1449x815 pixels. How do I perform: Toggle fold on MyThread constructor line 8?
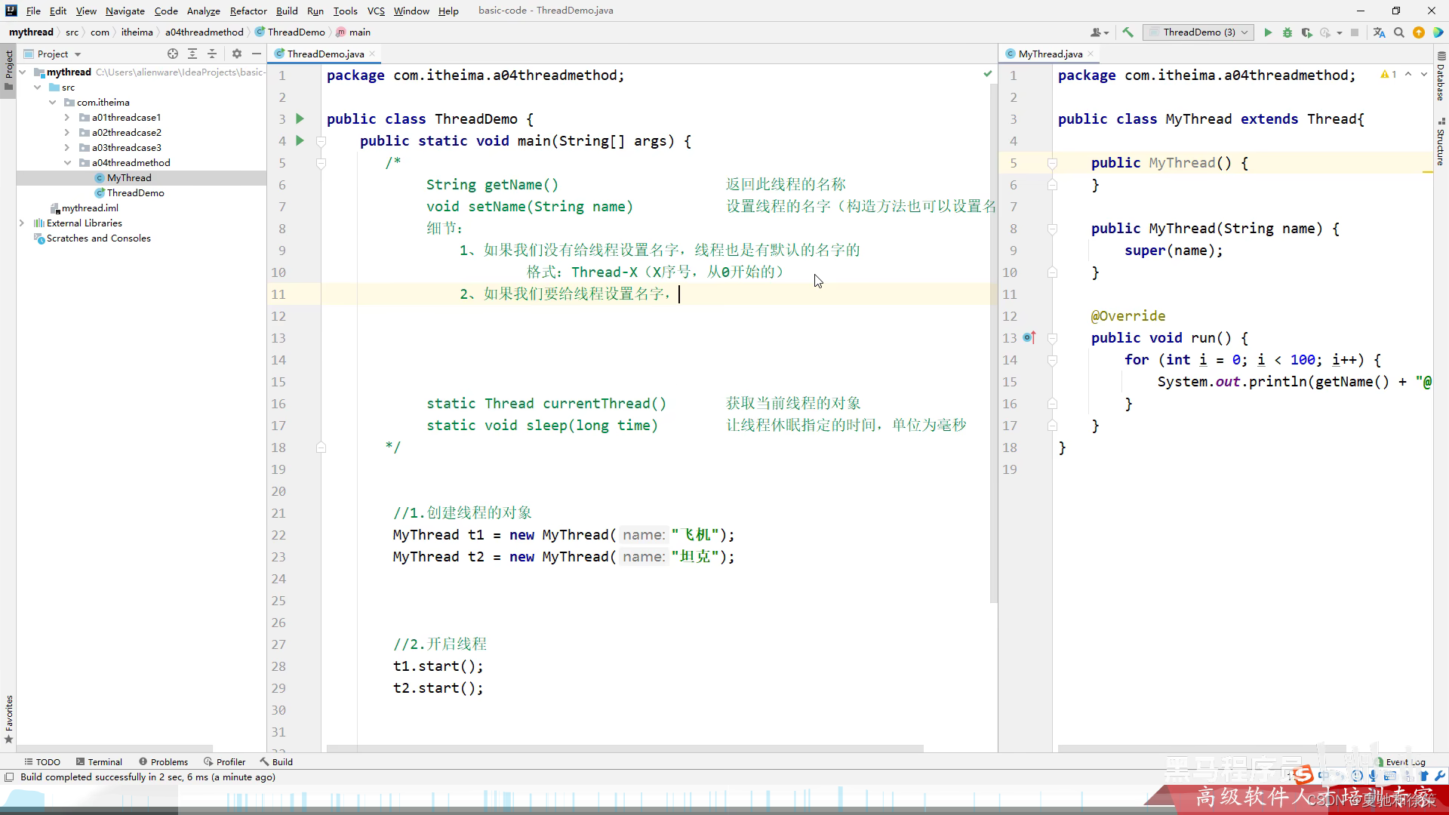coord(1052,229)
